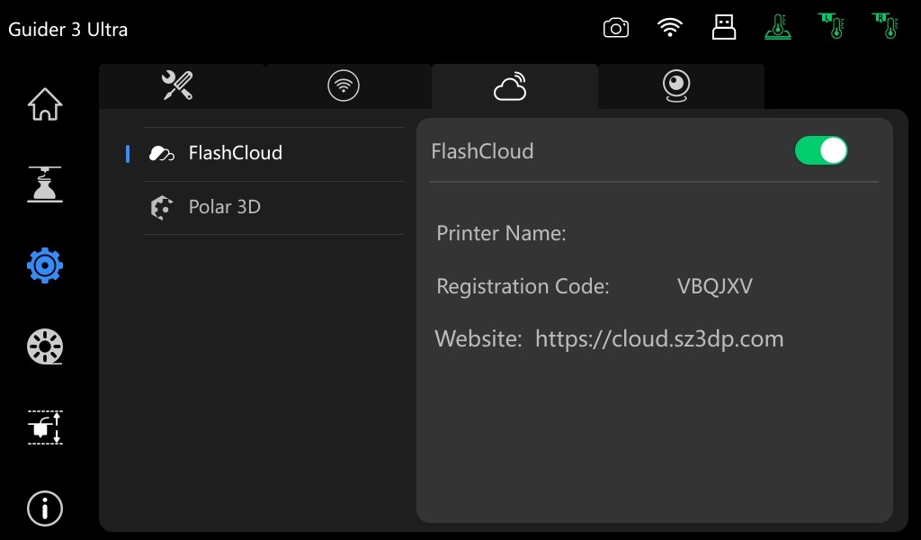The width and height of the screenshot is (921, 540).
Task: Open the filament spool sidebar icon
Action: click(x=45, y=346)
